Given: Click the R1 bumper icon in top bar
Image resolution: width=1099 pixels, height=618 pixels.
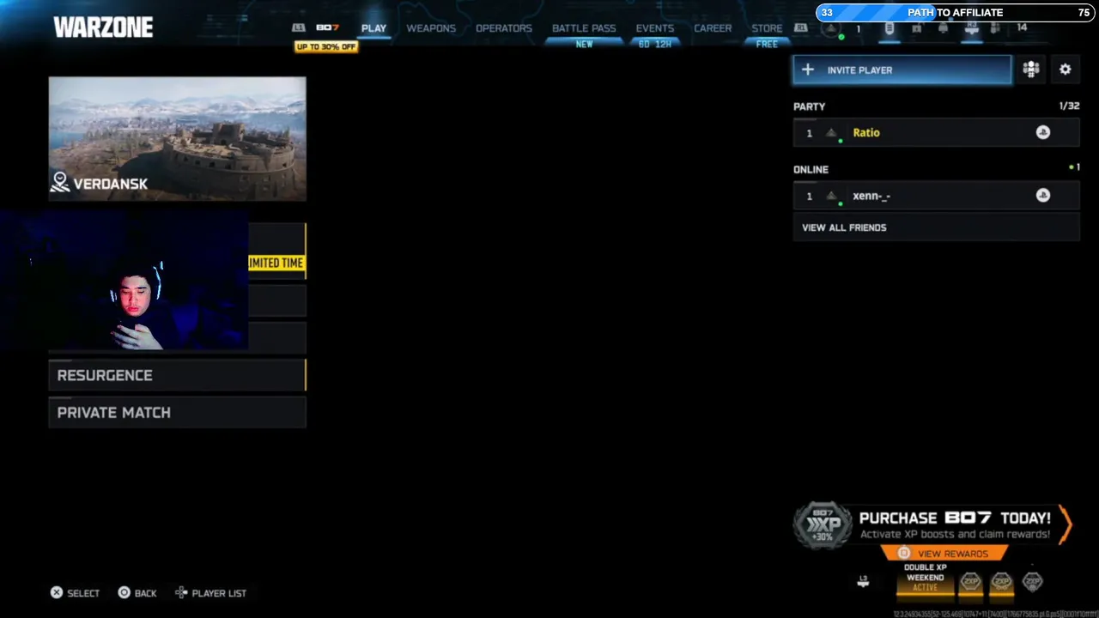Looking at the screenshot, I should [801, 27].
